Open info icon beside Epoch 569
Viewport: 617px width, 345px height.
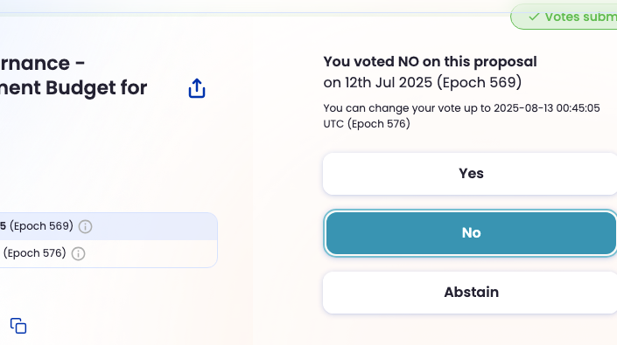(x=86, y=226)
